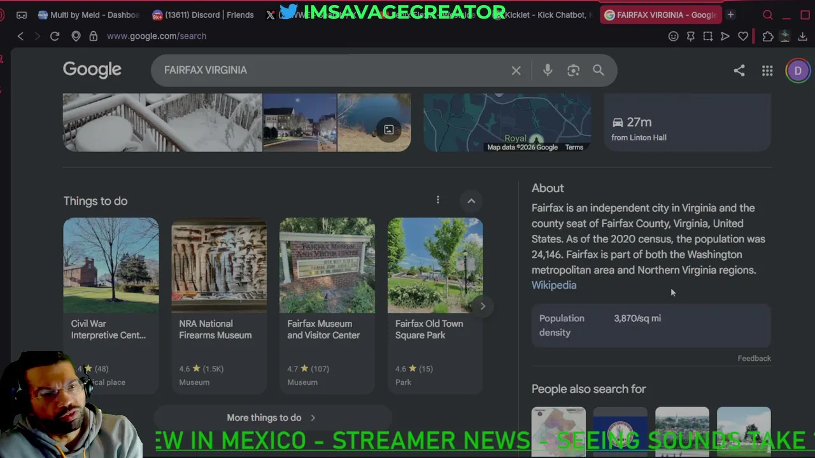Open the downloads arrow icon

pyautogui.click(x=802, y=36)
